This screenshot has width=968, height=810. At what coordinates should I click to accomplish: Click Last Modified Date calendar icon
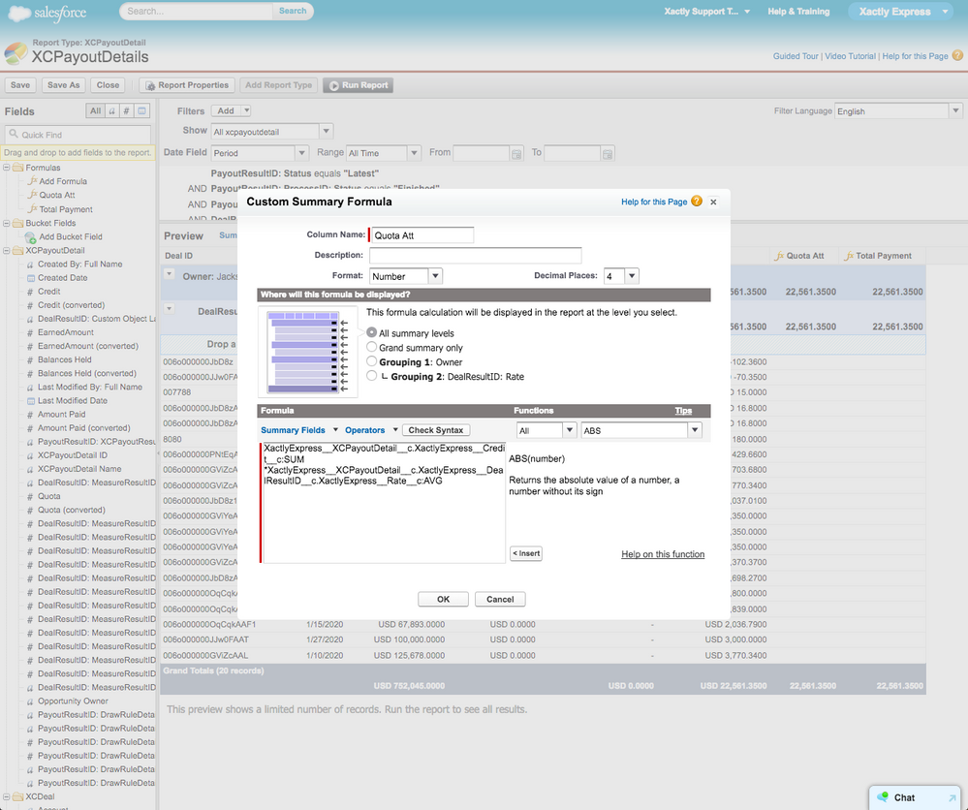(30, 401)
